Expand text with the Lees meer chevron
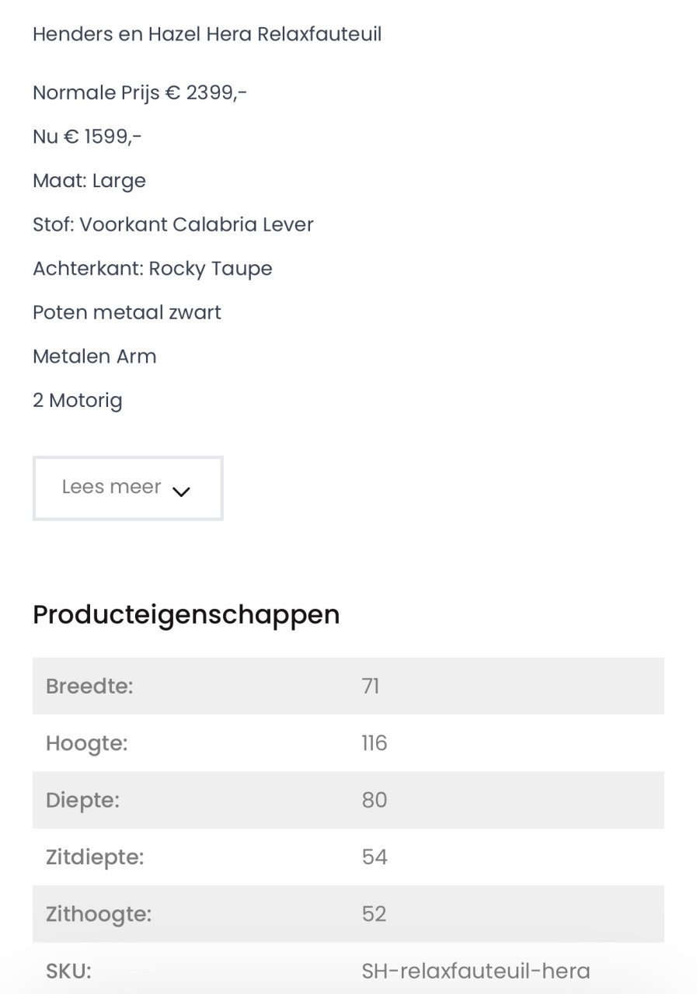The image size is (697, 994). coord(181,492)
